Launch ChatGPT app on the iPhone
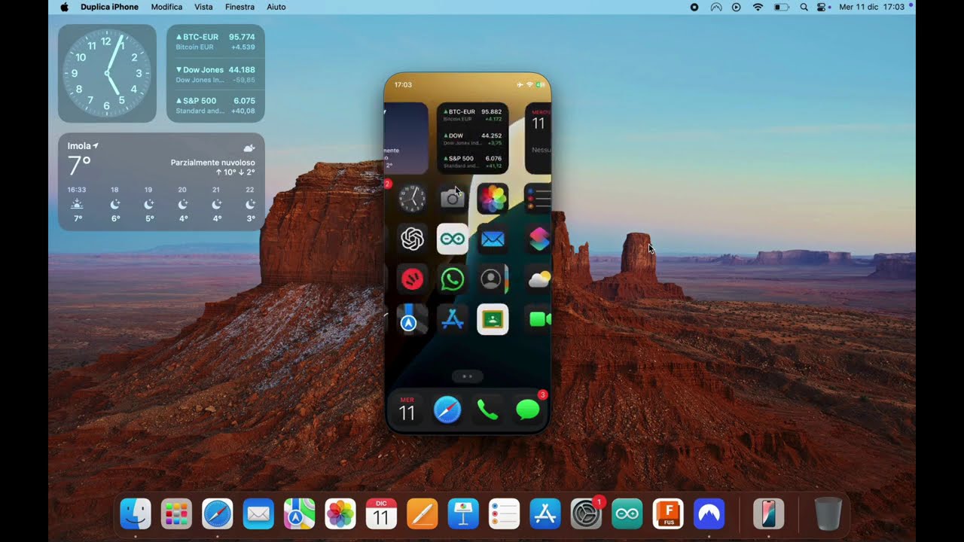Image resolution: width=964 pixels, height=542 pixels. [412, 239]
